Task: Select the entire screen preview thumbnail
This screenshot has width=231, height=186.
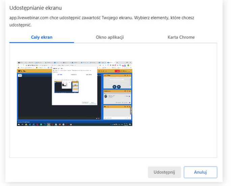Action: [x=75, y=94]
